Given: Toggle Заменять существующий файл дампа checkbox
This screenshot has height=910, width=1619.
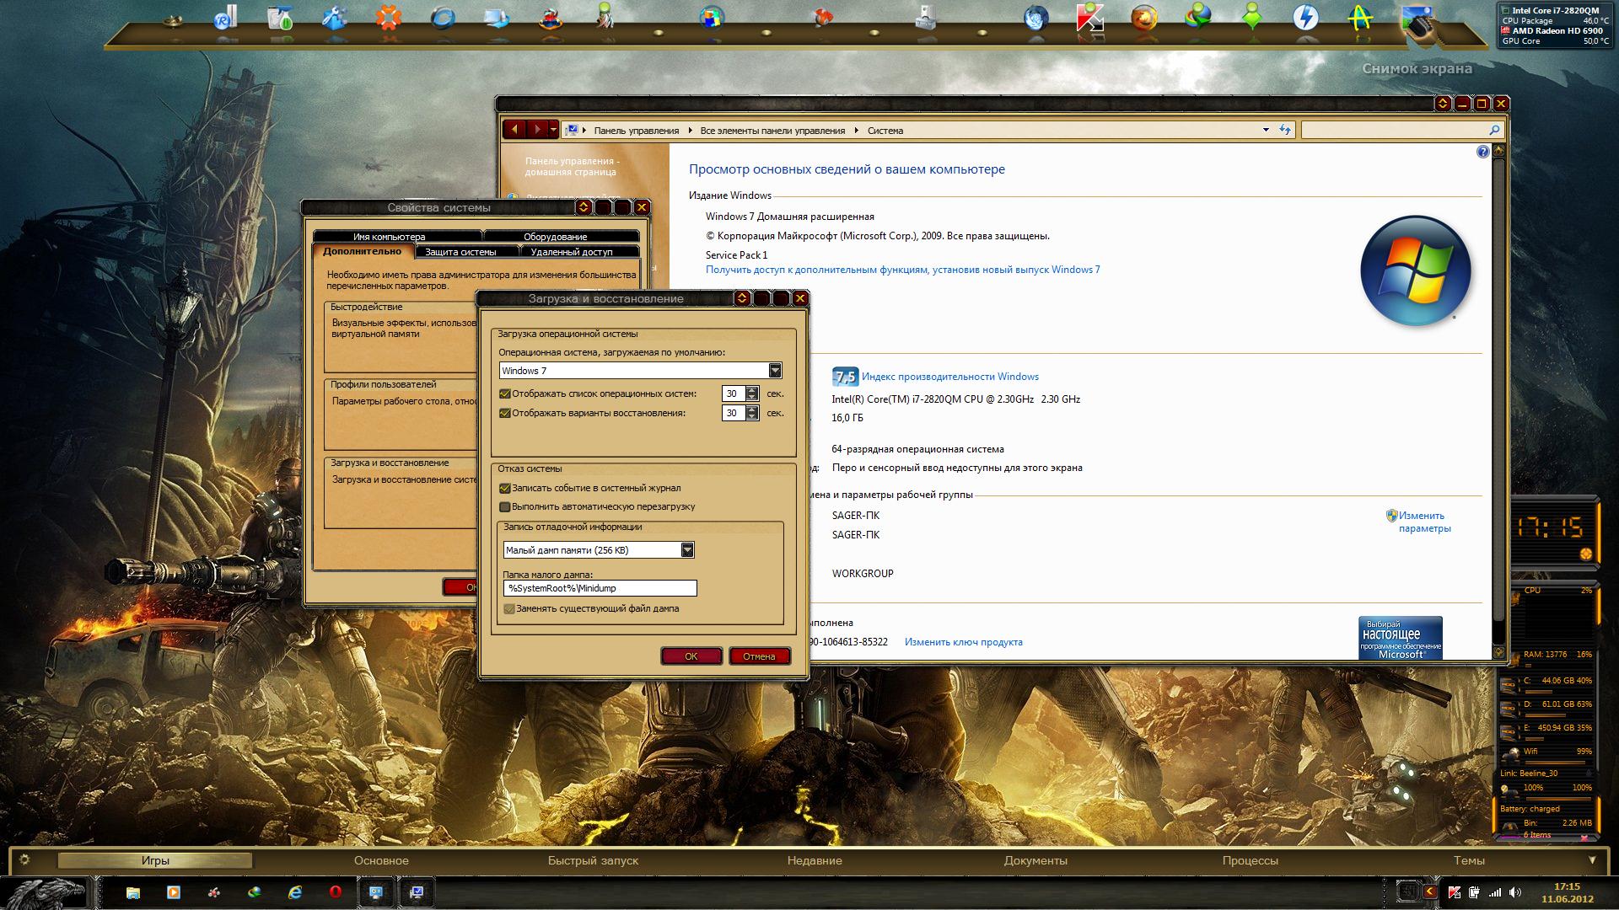Looking at the screenshot, I should tap(509, 608).
